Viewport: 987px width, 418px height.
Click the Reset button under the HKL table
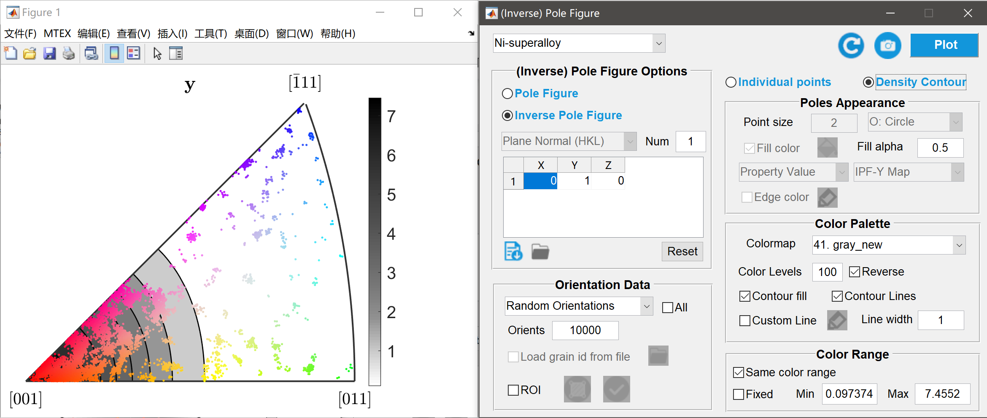coord(682,252)
